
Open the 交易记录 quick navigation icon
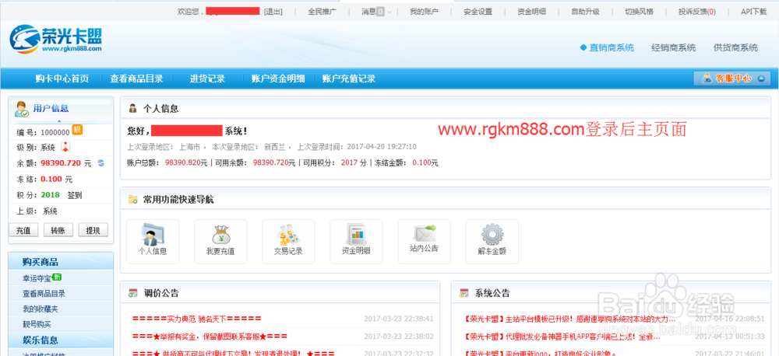pos(288,242)
